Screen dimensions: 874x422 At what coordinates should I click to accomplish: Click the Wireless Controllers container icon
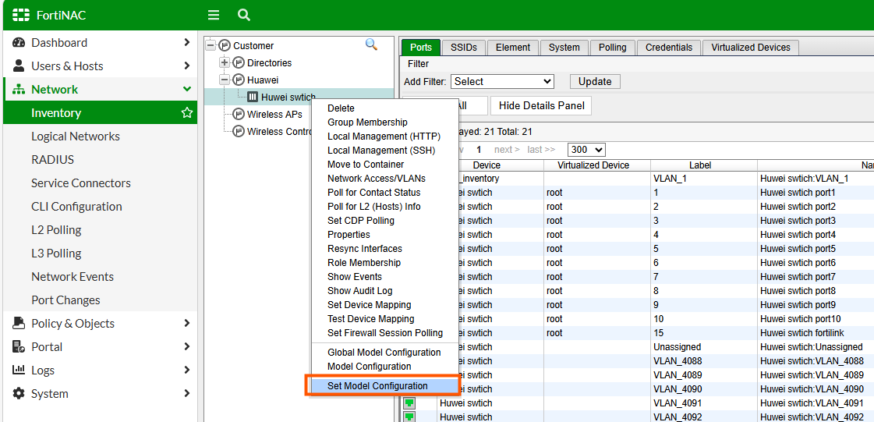(x=239, y=132)
